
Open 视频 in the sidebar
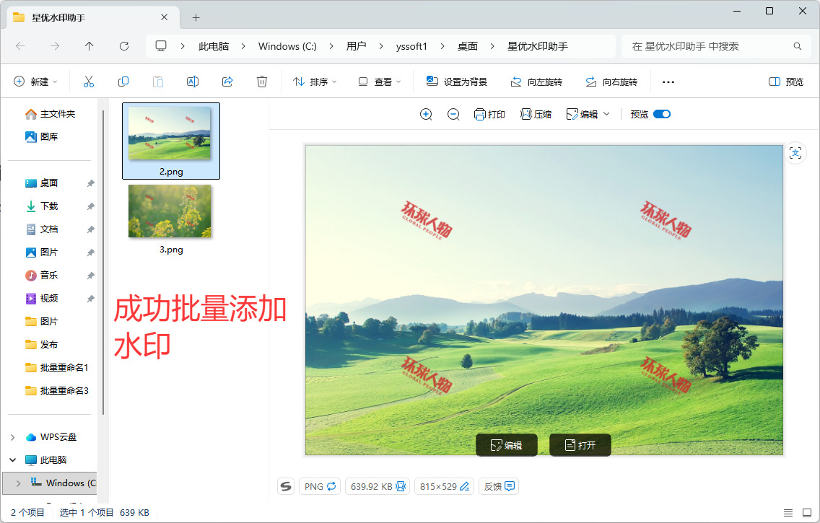pyautogui.click(x=42, y=299)
